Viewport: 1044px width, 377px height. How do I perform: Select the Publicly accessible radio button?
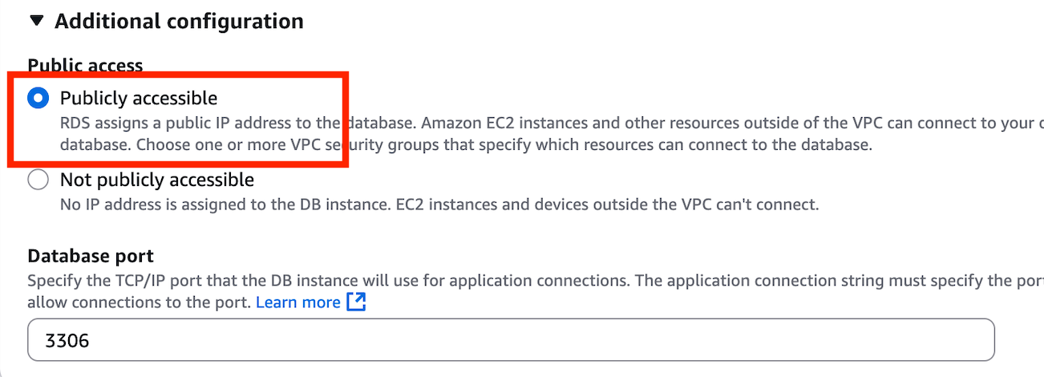click(x=38, y=98)
